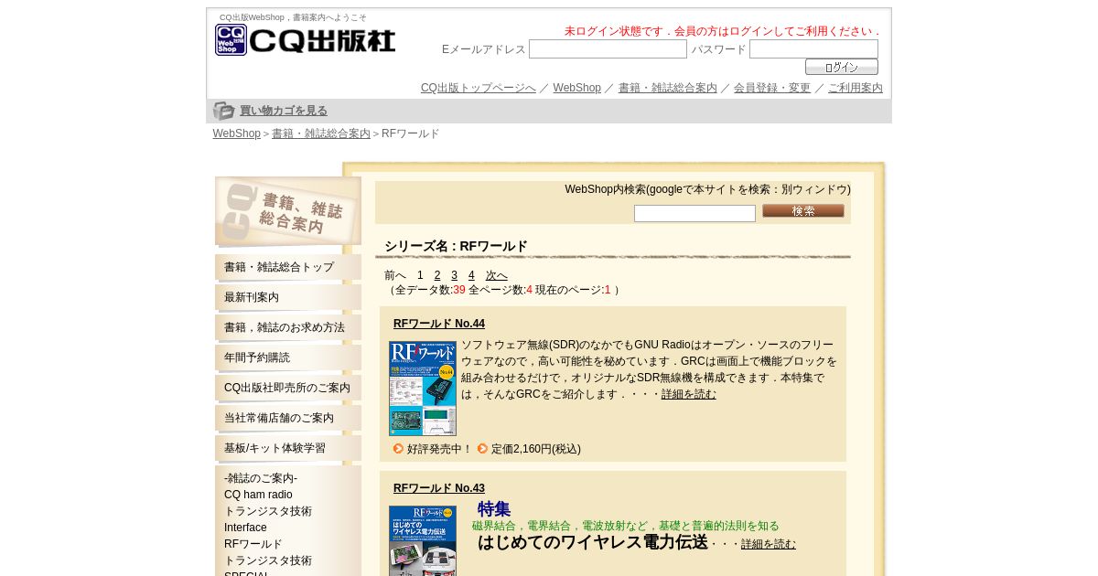Click the WebShop search text box
This screenshot has height=576, width=1098.
(x=694, y=213)
